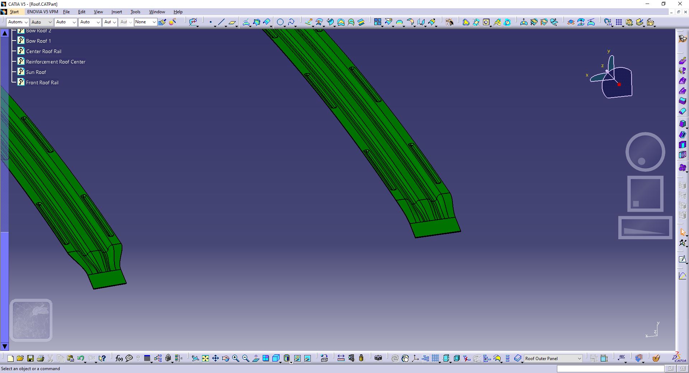689x373 pixels.
Task: Toggle the Select arrow tool on right toolbar
Action: coord(683,232)
